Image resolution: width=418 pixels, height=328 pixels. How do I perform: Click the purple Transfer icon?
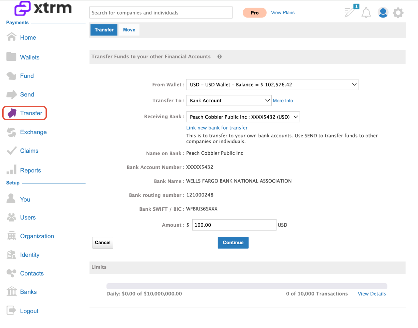pyautogui.click(x=12, y=113)
